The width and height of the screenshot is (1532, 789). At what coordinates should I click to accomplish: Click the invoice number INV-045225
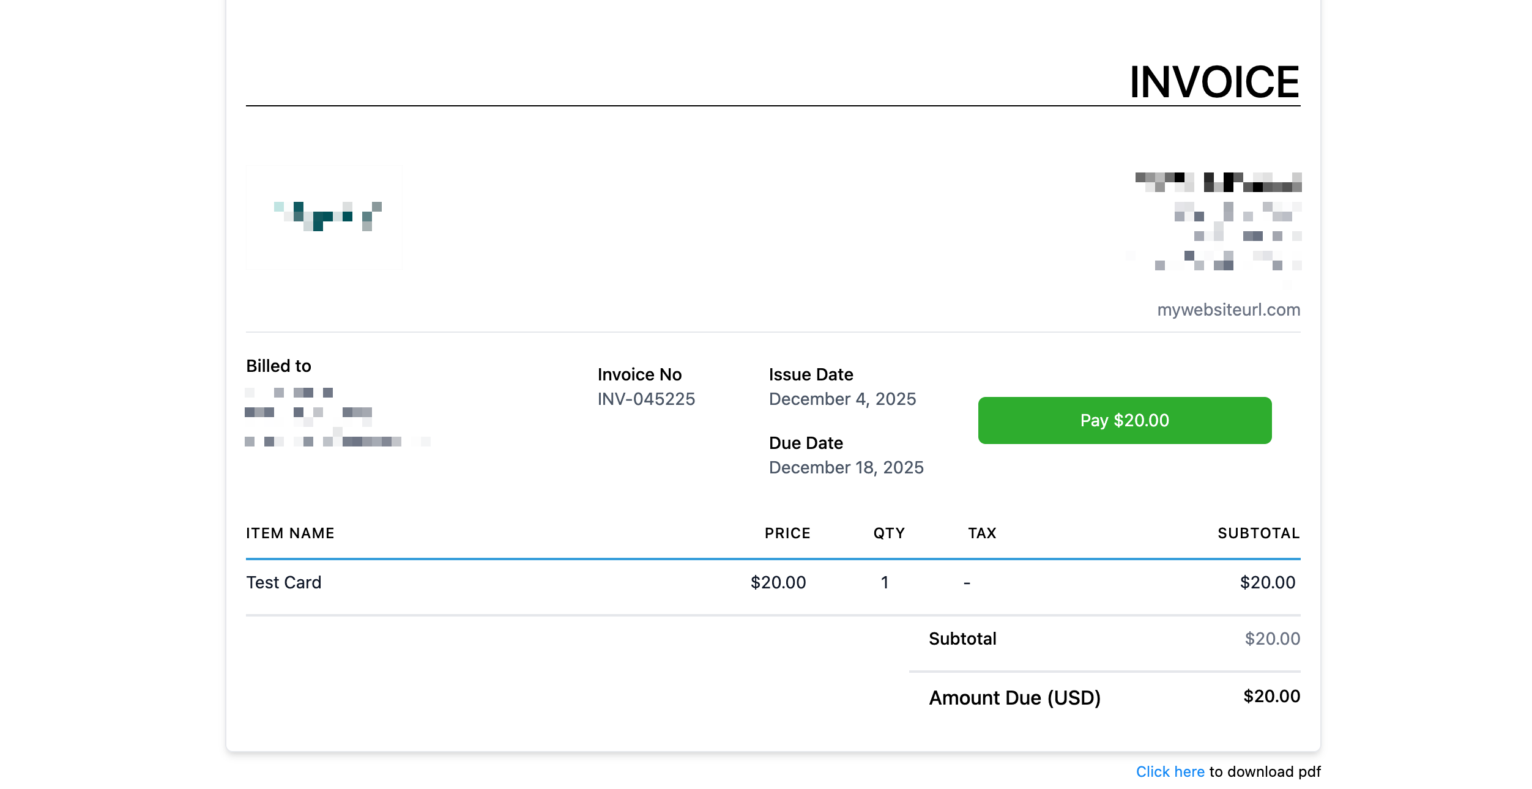(646, 399)
